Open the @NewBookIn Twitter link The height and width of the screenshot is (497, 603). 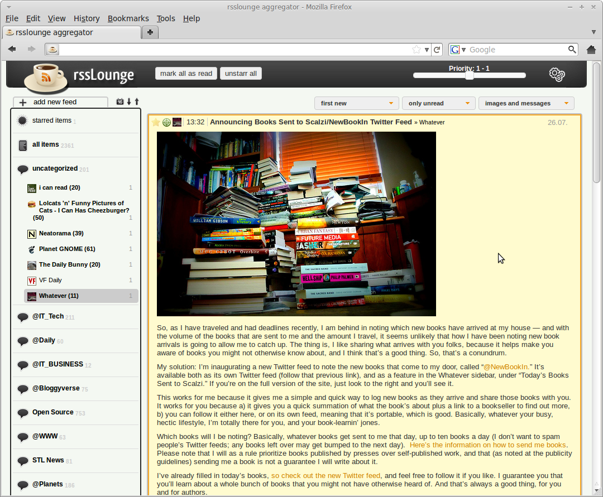tap(506, 367)
